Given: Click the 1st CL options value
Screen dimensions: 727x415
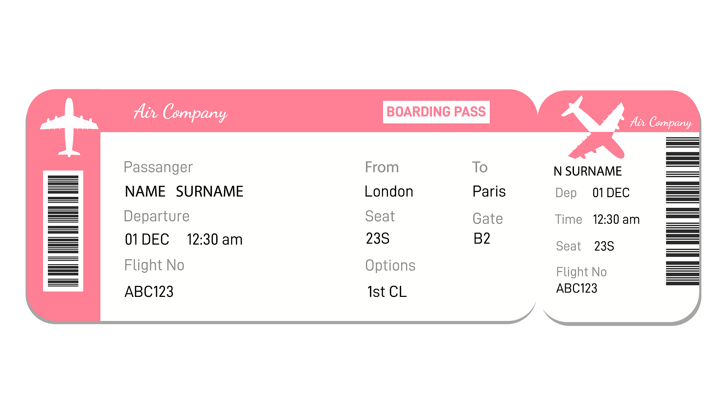Looking at the screenshot, I should tap(387, 292).
